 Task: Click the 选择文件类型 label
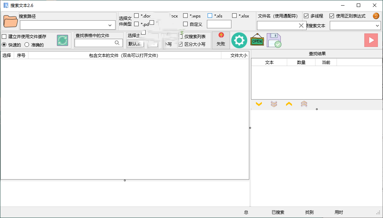pos(125,21)
